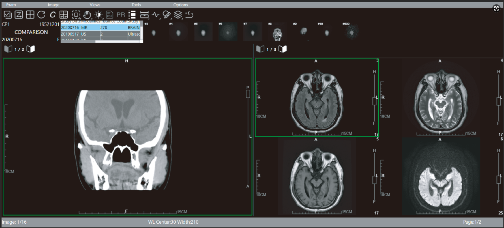504x228 pixels.
Task: Activate the window/level brightness tool
Action: point(98,14)
